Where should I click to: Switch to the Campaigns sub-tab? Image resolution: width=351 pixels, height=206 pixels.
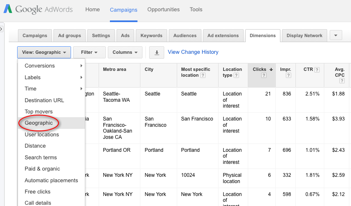click(x=35, y=35)
